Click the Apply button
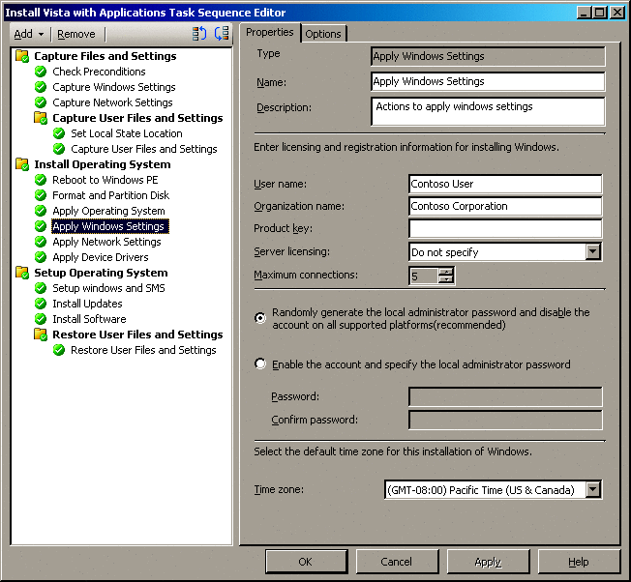This screenshot has height=582, width=631. (488, 562)
